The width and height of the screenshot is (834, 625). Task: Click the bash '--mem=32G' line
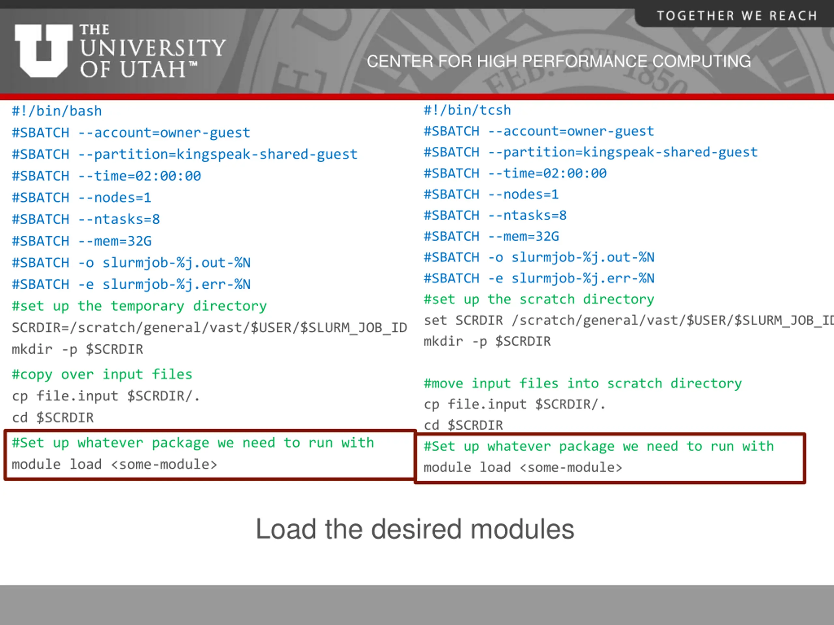81,241
